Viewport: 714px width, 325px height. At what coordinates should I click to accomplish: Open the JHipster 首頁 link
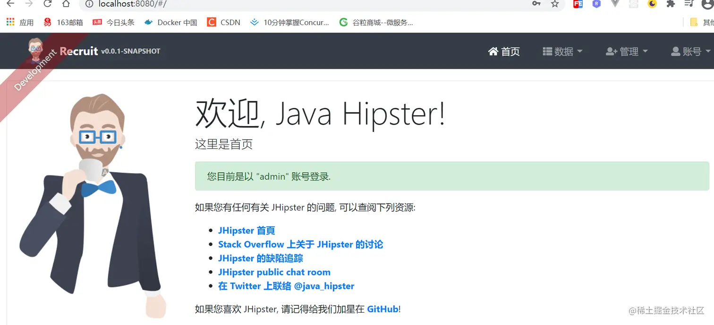pyautogui.click(x=246, y=231)
